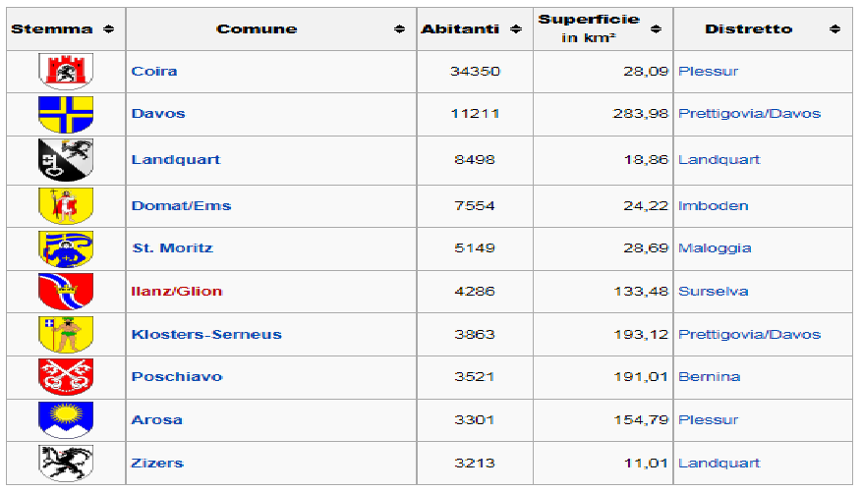This screenshot has height=492, width=862.
Task: Open the Arosa sun and mountain crest
Action: click(x=66, y=420)
